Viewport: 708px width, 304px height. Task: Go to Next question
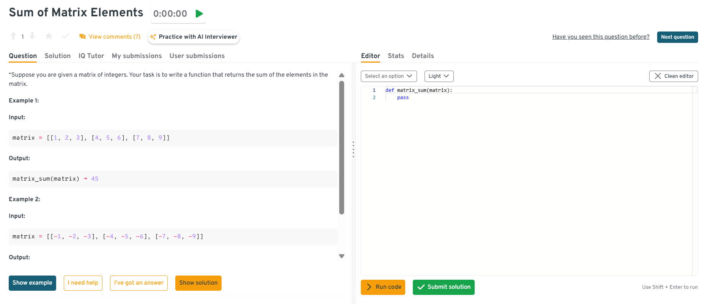coord(677,37)
